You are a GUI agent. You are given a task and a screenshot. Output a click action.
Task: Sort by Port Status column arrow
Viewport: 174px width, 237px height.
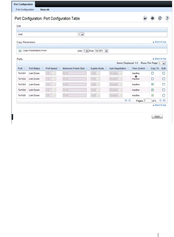point(42,68)
